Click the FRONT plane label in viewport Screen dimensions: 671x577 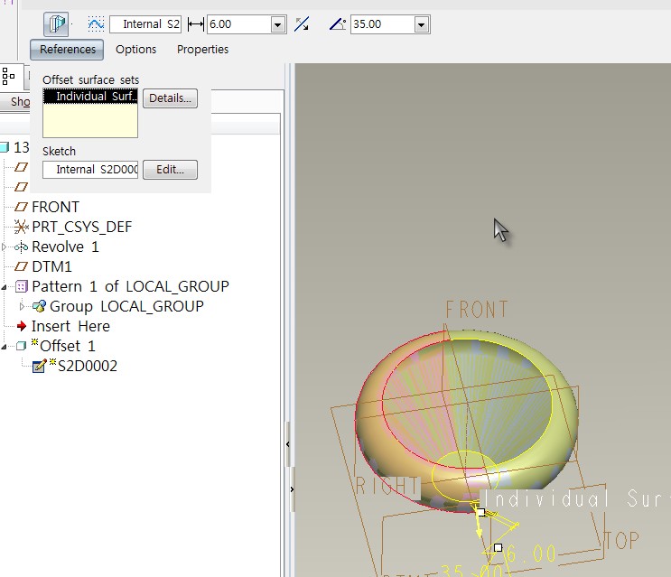pos(477,310)
